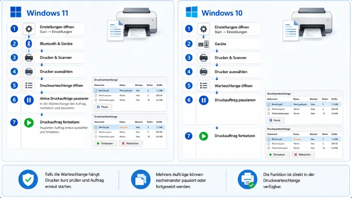
Task: Click Fortsetzen button in Windows 10 print queue
Action: [x=278, y=154]
